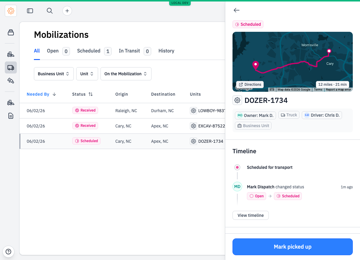Switch to the All tab
This screenshot has height=260, width=360.
click(x=37, y=51)
